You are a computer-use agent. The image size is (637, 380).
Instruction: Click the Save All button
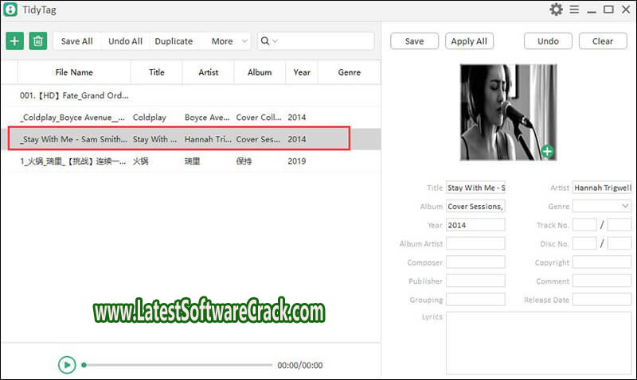click(76, 41)
